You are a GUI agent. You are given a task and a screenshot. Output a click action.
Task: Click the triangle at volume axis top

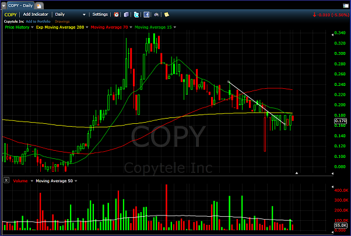tap(332, 187)
